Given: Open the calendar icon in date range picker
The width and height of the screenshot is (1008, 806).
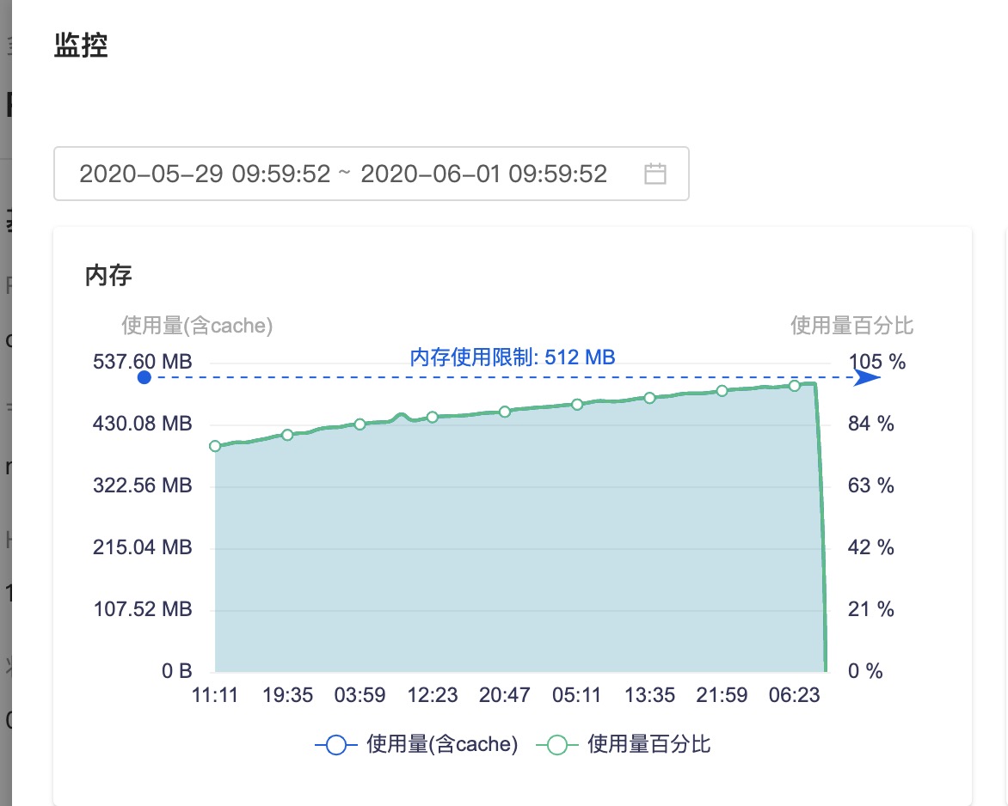Looking at the screenshot, I should (x=655, y=174).
